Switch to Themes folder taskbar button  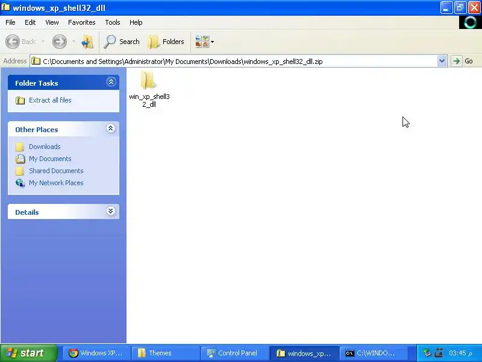[166, 353]
